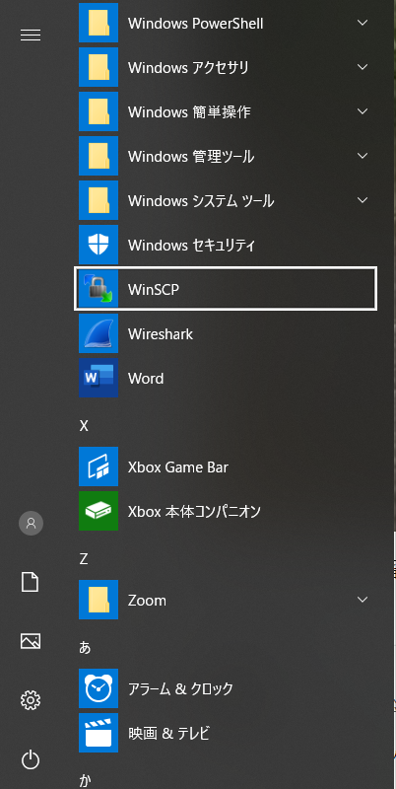Select the Windows 簡単操作 label

click(x=189, y=112)
